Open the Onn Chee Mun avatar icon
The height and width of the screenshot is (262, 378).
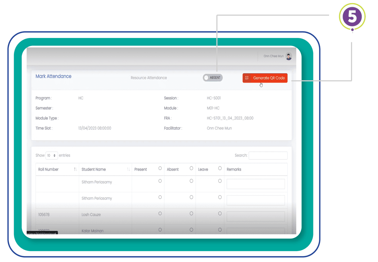pyautogui.click(x=289, y=56)
